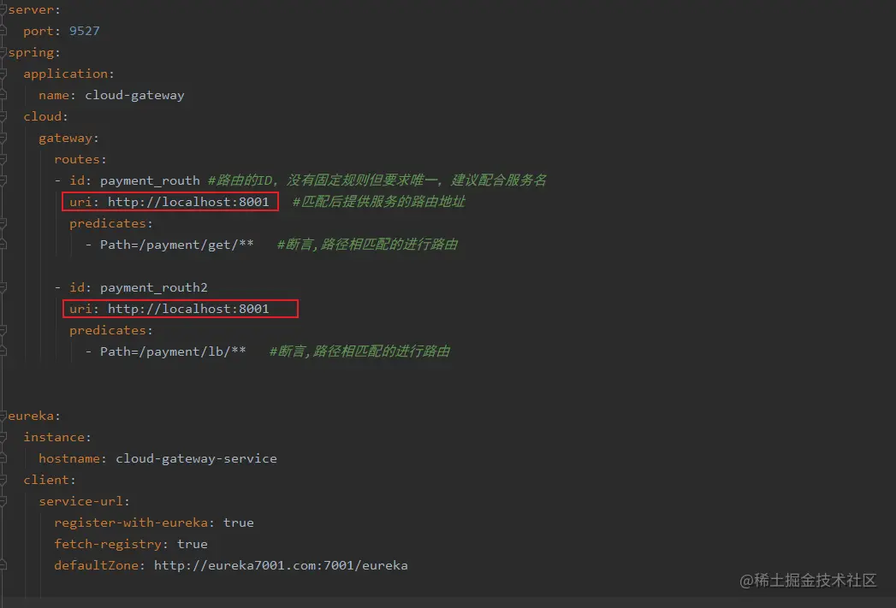This screenshot has width=896, height=608.
Task: Click the defaultZone key
Action: [x=96, y=565]
